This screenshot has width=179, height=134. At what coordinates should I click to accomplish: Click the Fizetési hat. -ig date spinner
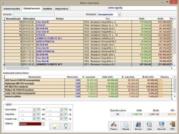pyautogui.click(x=61, y=119)
